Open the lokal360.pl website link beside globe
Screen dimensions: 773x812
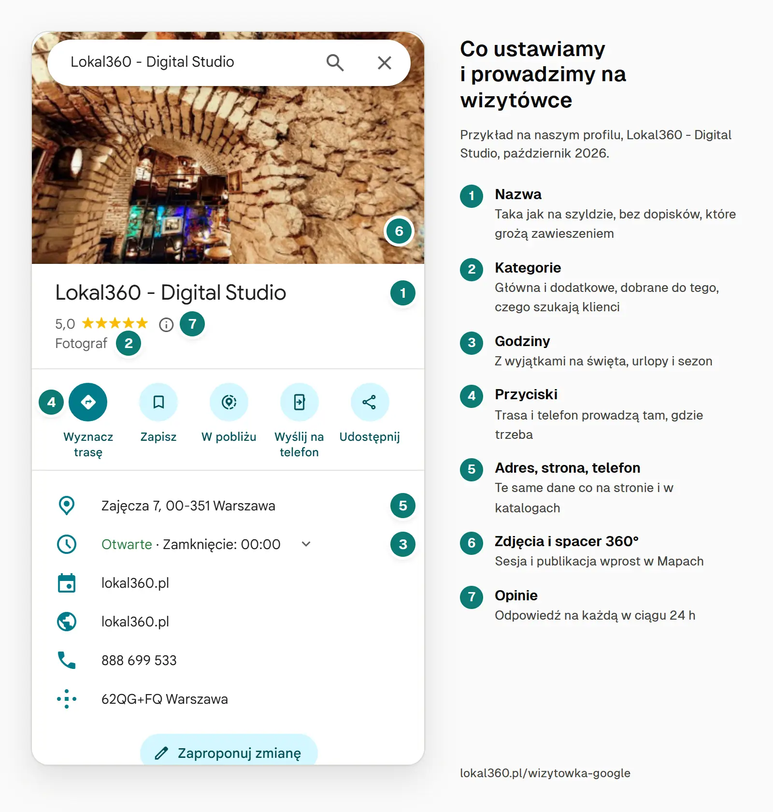135,622
